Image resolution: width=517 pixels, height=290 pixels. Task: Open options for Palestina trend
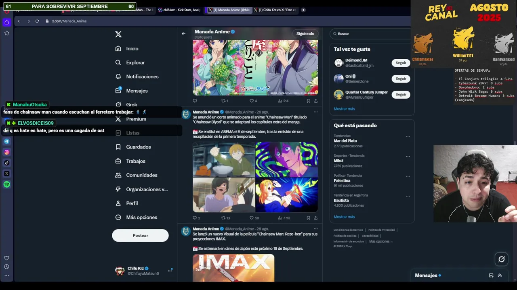tap(408, 176)
